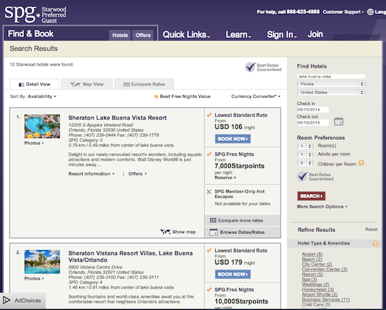The width and height of the screenshot is (386, 310).
Task: Switch to the Detail View tab
Action: click(34, 84)
